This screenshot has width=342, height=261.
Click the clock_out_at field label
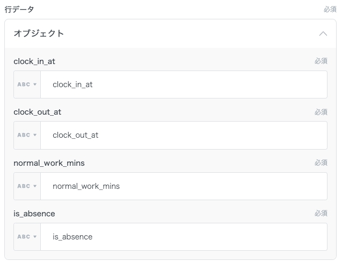[x=38, y=112]
